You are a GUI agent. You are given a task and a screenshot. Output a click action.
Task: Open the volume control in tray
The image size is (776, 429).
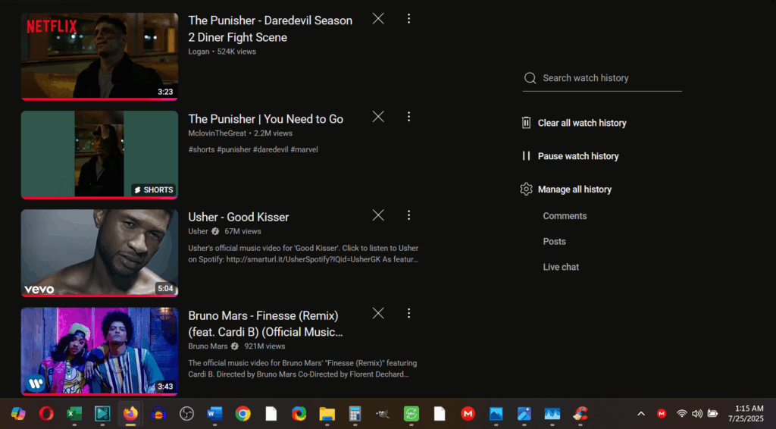click(697, 414)
